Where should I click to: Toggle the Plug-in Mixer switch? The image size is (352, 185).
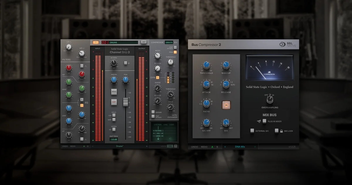pos(265,121)
